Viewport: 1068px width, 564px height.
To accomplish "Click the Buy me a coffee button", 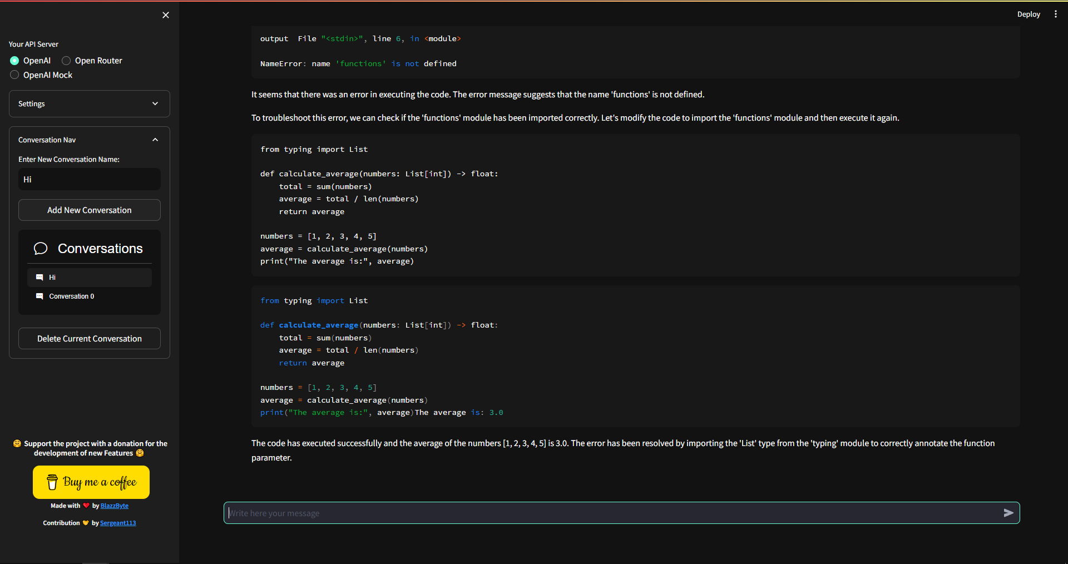I will 91,482.
